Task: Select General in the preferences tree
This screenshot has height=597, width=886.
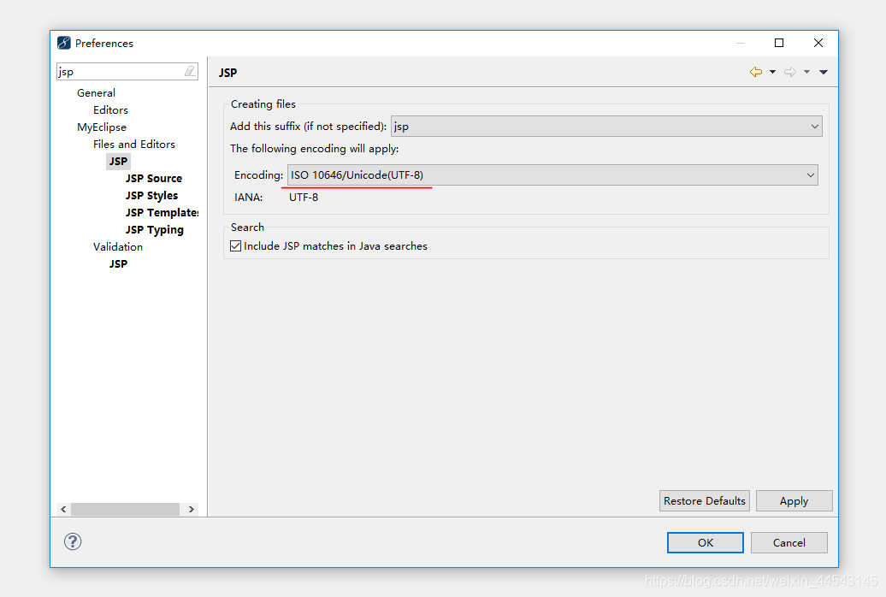Action: click(96, 92)
